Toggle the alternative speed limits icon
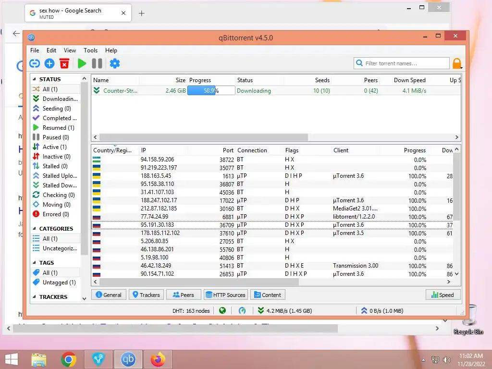 242,311
